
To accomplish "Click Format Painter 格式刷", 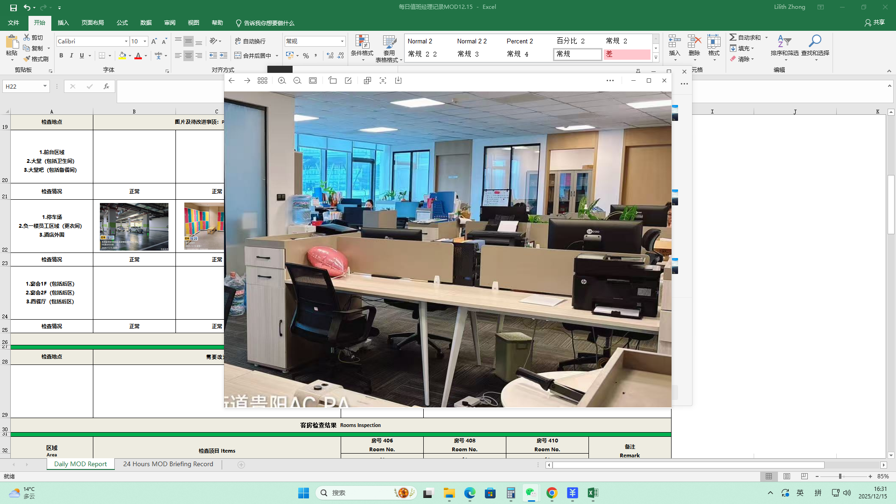I will click(36, 59).
